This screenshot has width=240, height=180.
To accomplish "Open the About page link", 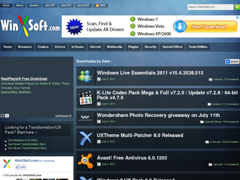I will pyautogui.click(x=19, y=5).
